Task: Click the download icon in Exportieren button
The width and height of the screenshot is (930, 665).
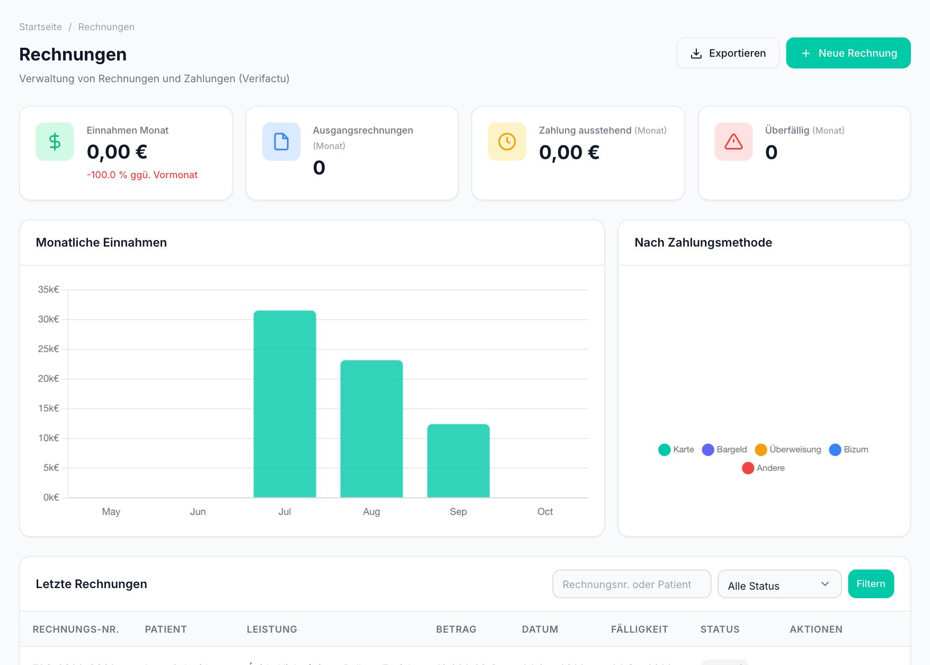Action: click(696, 54)
